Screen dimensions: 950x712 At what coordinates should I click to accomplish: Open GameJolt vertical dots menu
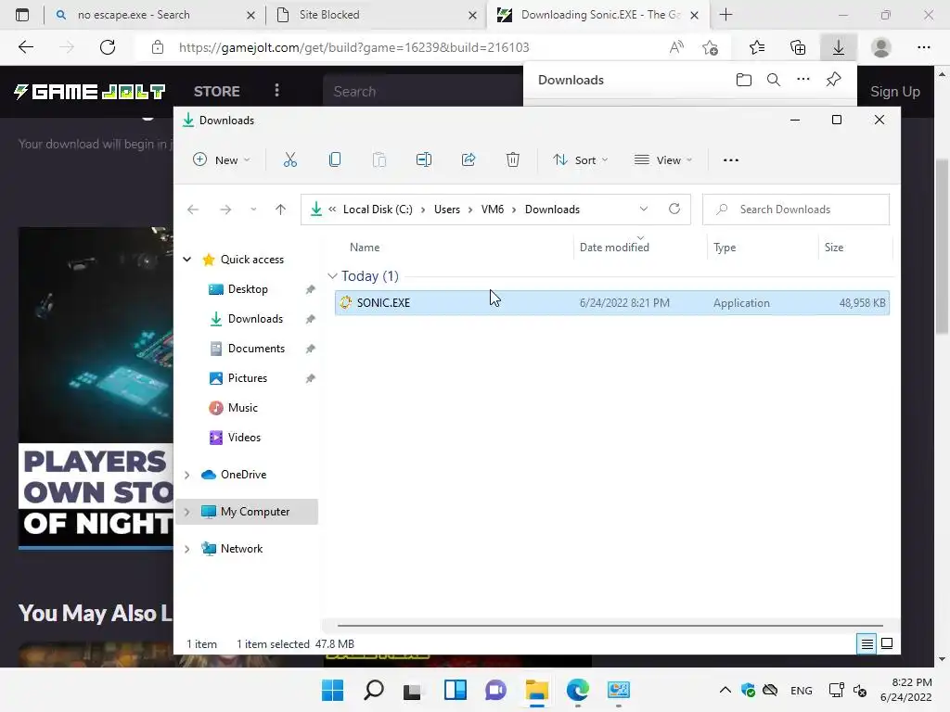276,90
